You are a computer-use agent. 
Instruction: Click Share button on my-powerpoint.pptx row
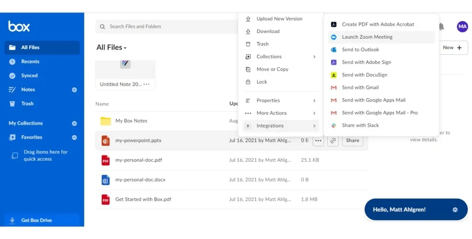pos(353,141)
